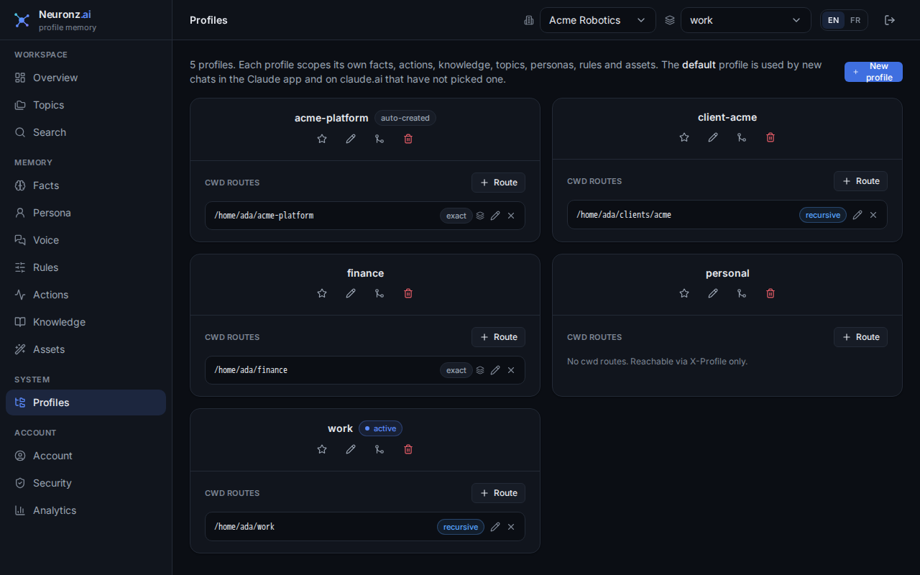Viewport: 920px width, 575px height.
Task: Remove the /home/ada/finance route
Action: point(511,370)
